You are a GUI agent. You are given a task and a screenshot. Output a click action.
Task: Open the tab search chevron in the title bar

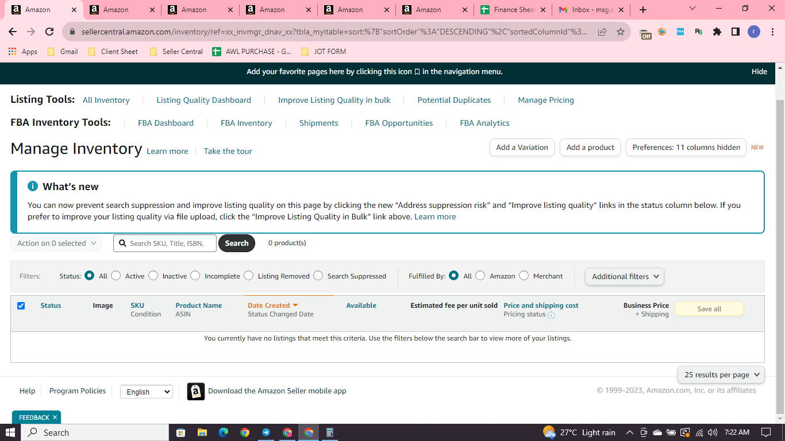(x=692, y=9)
